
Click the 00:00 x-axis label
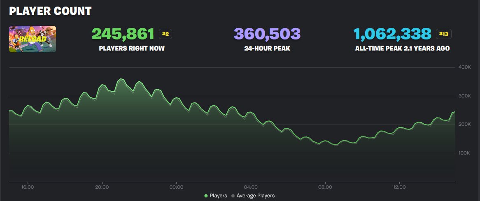point(176,187)
